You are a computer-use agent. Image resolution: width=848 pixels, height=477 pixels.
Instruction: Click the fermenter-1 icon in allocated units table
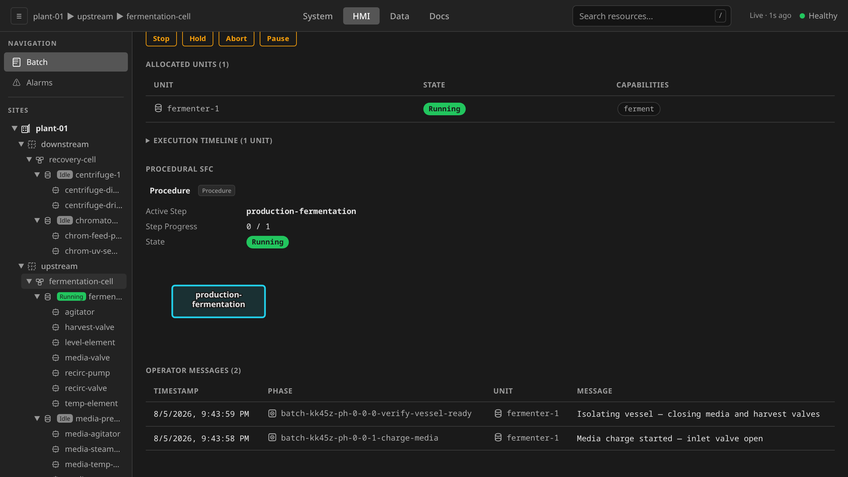[158, 108]
